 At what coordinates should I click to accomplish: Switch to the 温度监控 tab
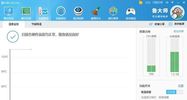click(14, 24)
